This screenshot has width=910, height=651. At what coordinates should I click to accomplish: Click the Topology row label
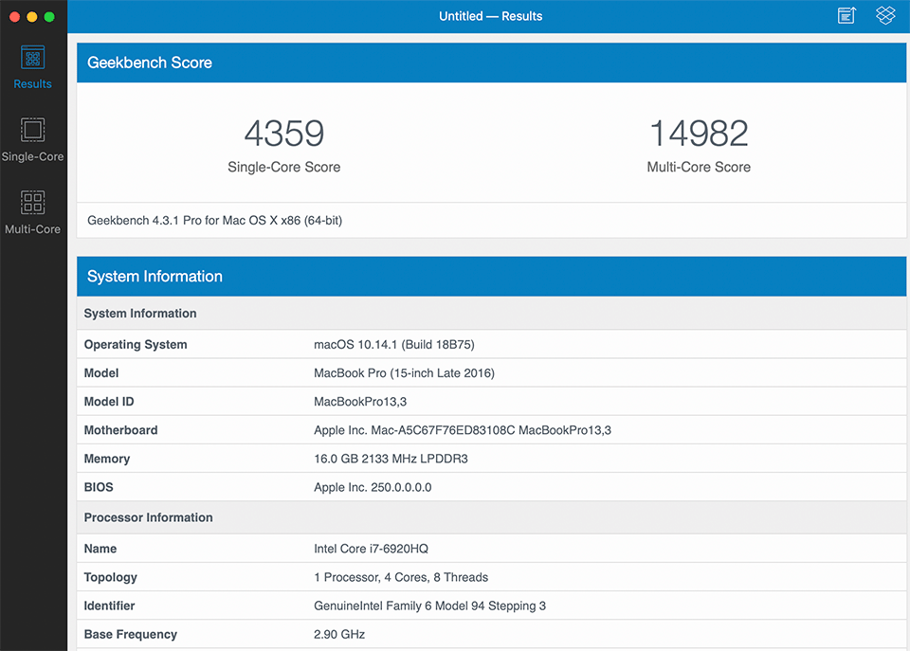111,577
